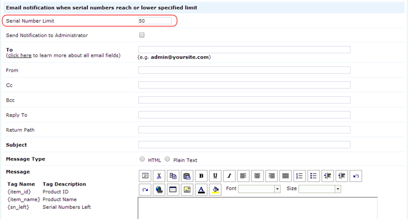
Task: Click the first indent icon after bullet list
Action: click(328, 176)
